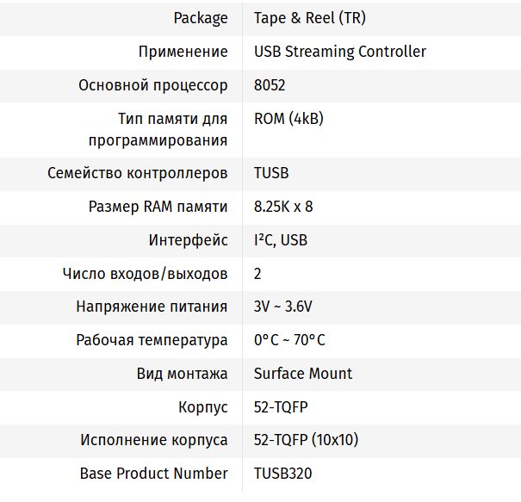Select the '0°C ~ 70°C' temperature range
This screenshot has height=502, width=521.
point(289,340)
